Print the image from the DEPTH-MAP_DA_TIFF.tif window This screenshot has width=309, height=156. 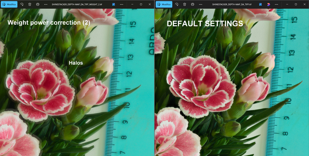point(193,4)
